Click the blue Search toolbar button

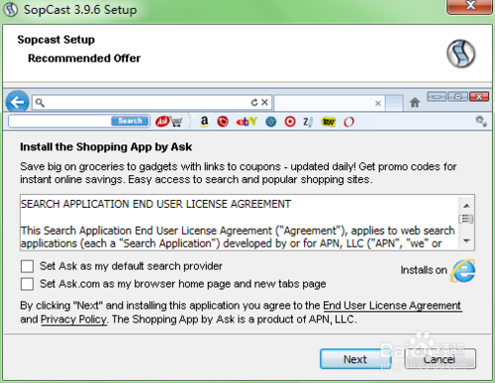pyautogui.click(x=131, y=121)
